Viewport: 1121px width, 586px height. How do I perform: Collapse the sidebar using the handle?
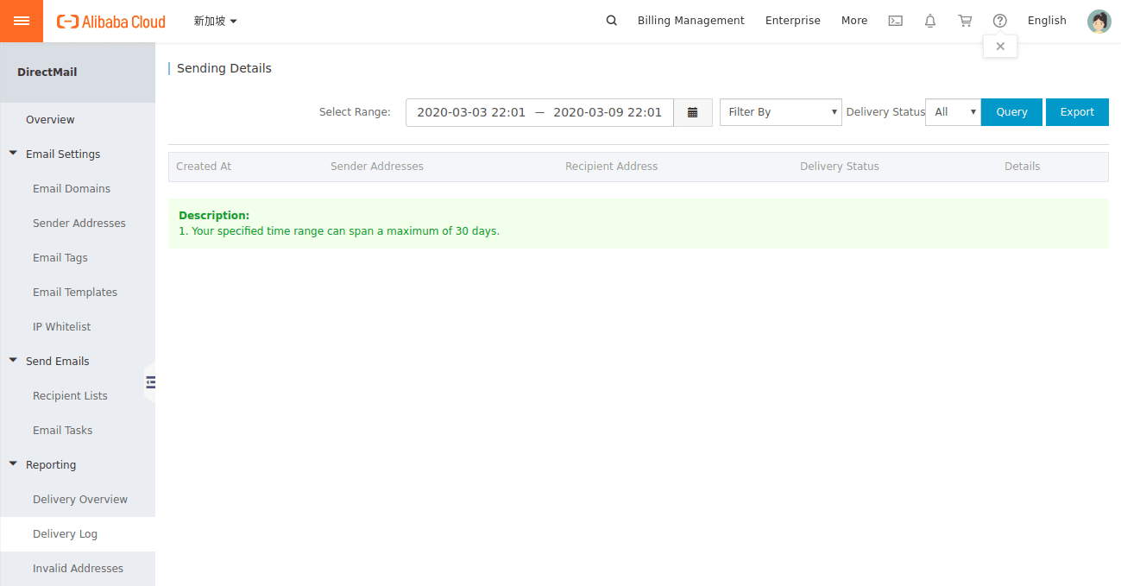[x=150, y=381]
